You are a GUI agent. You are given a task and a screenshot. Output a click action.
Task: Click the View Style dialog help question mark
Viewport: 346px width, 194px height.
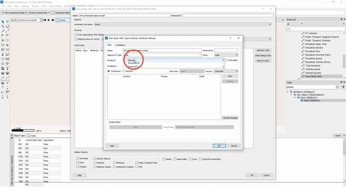(x=231, y=38)
